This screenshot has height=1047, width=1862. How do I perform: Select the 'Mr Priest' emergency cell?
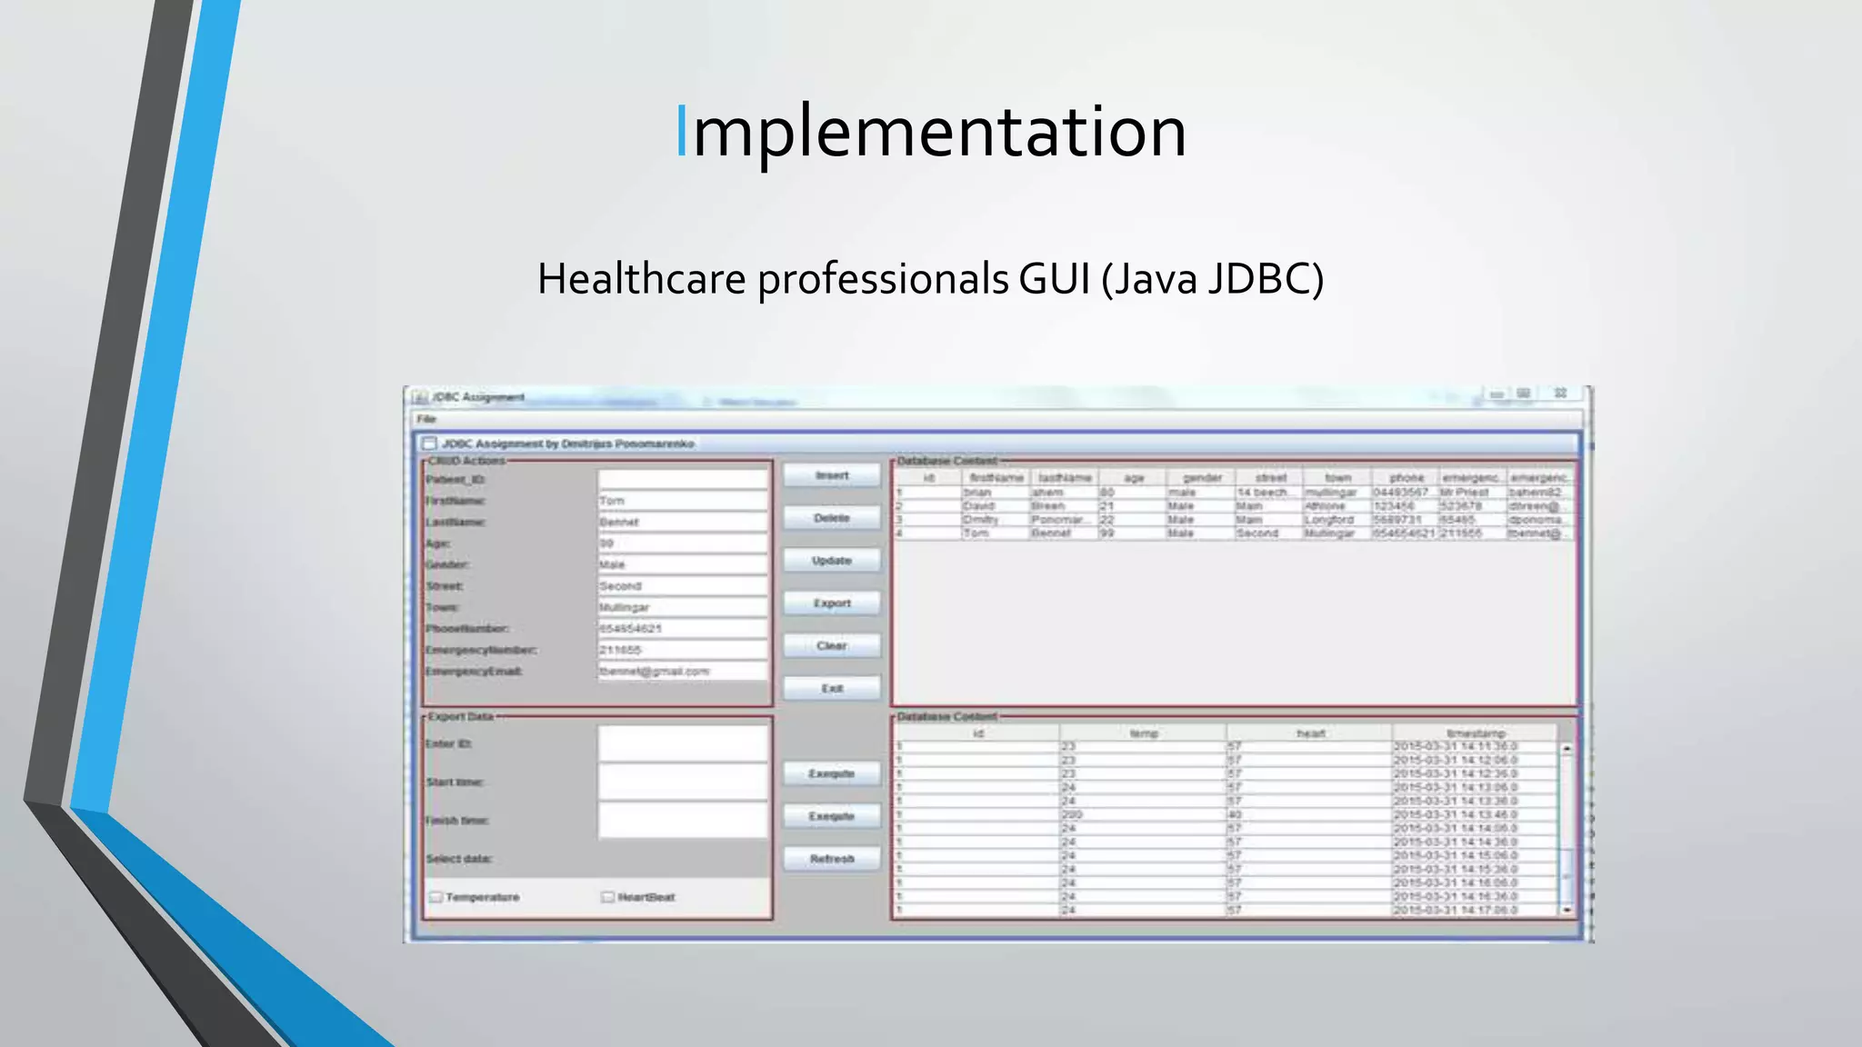[x=1474, y=493]
